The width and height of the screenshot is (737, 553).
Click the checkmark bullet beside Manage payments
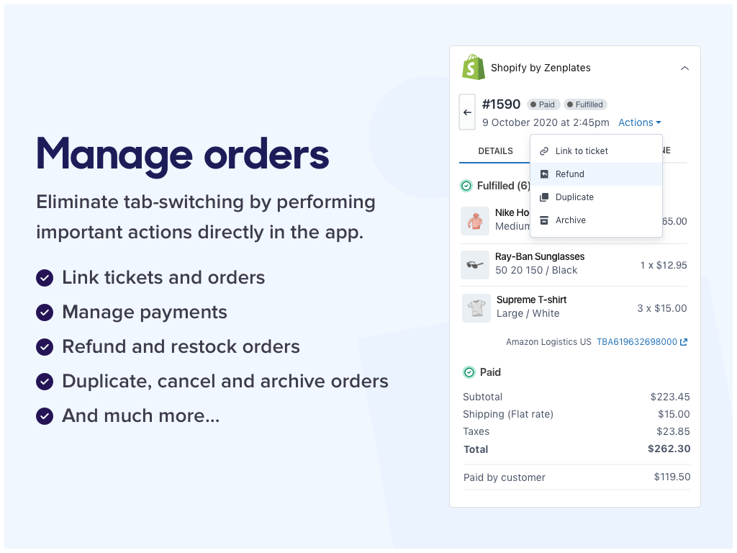[45, 313]
